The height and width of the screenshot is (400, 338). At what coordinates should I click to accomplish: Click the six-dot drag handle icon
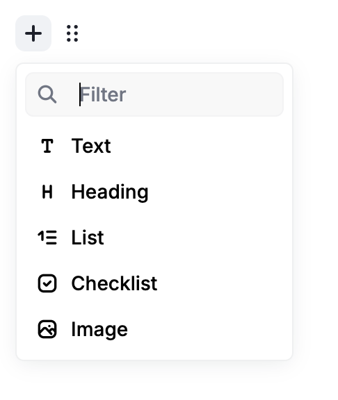click(72, 33)
